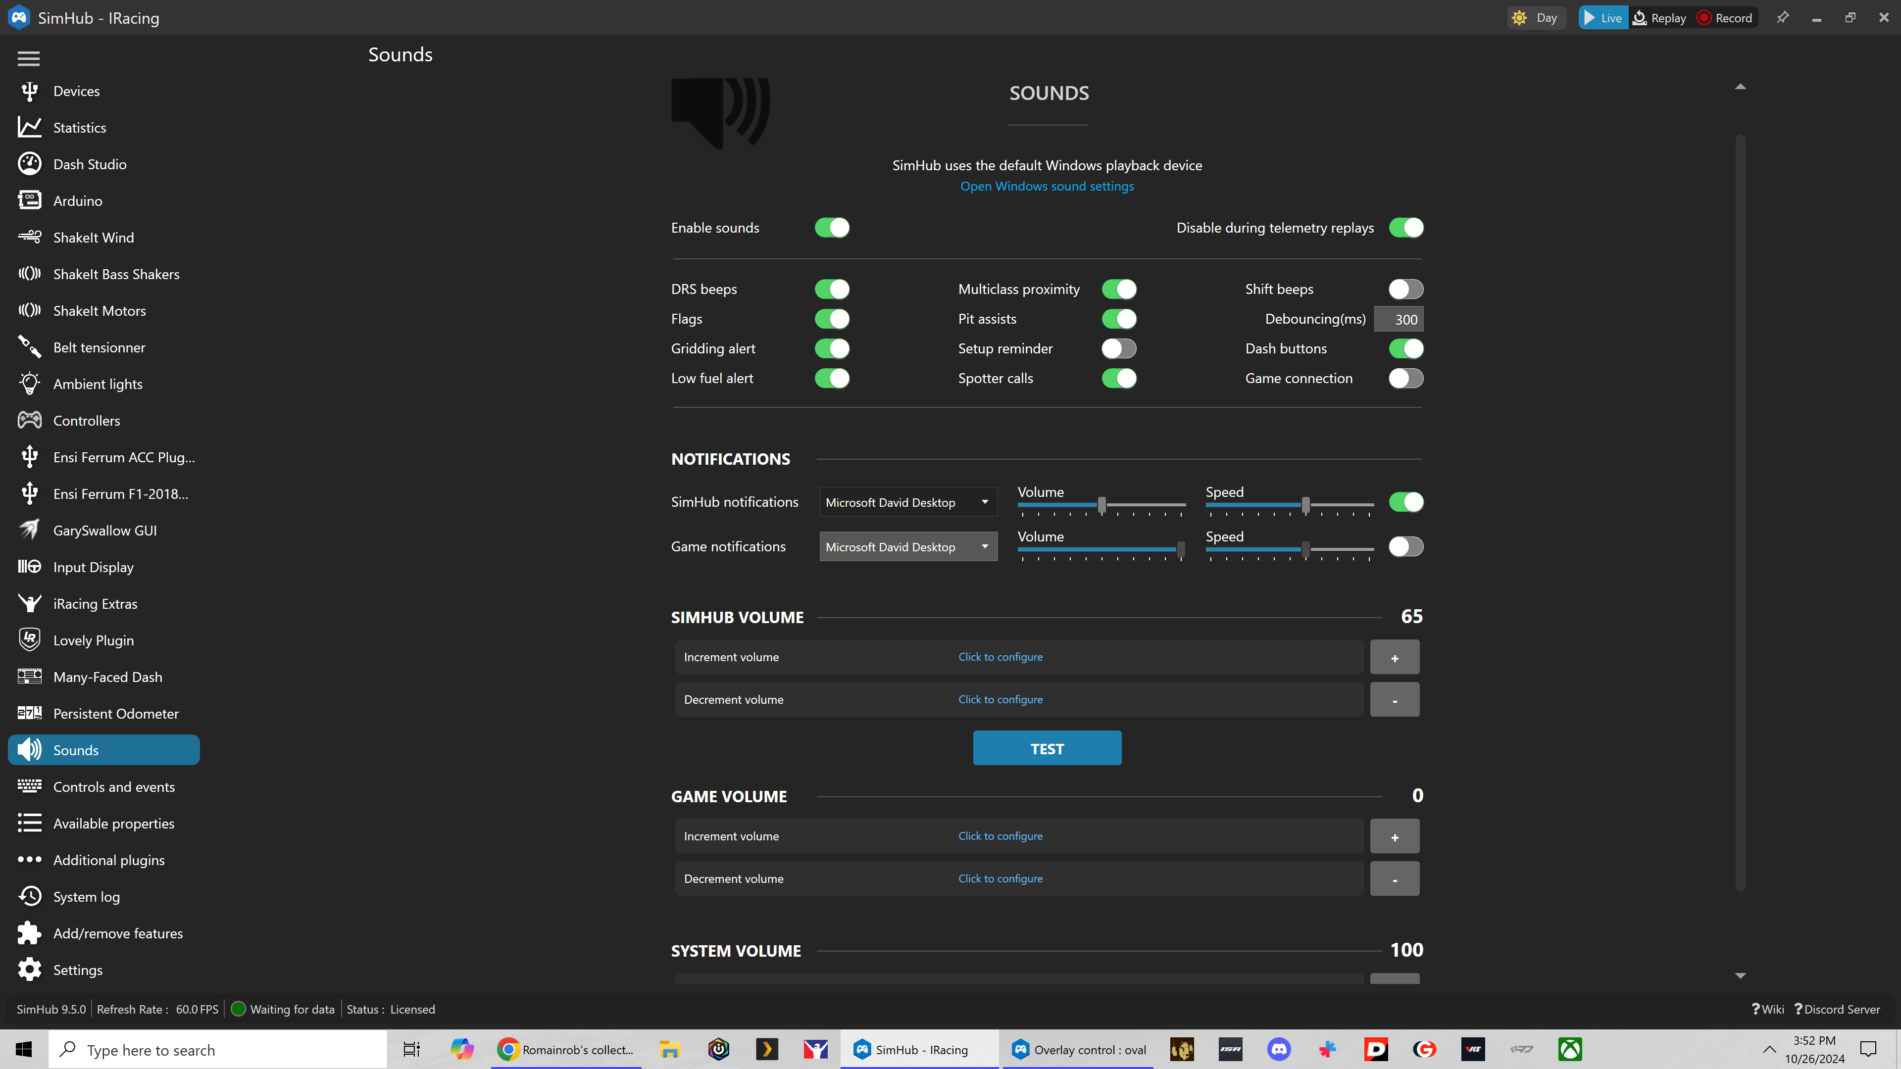Toggle Spotter calls switch
This screenshot has height=1069, width=1901.
tap(1119, 379)
